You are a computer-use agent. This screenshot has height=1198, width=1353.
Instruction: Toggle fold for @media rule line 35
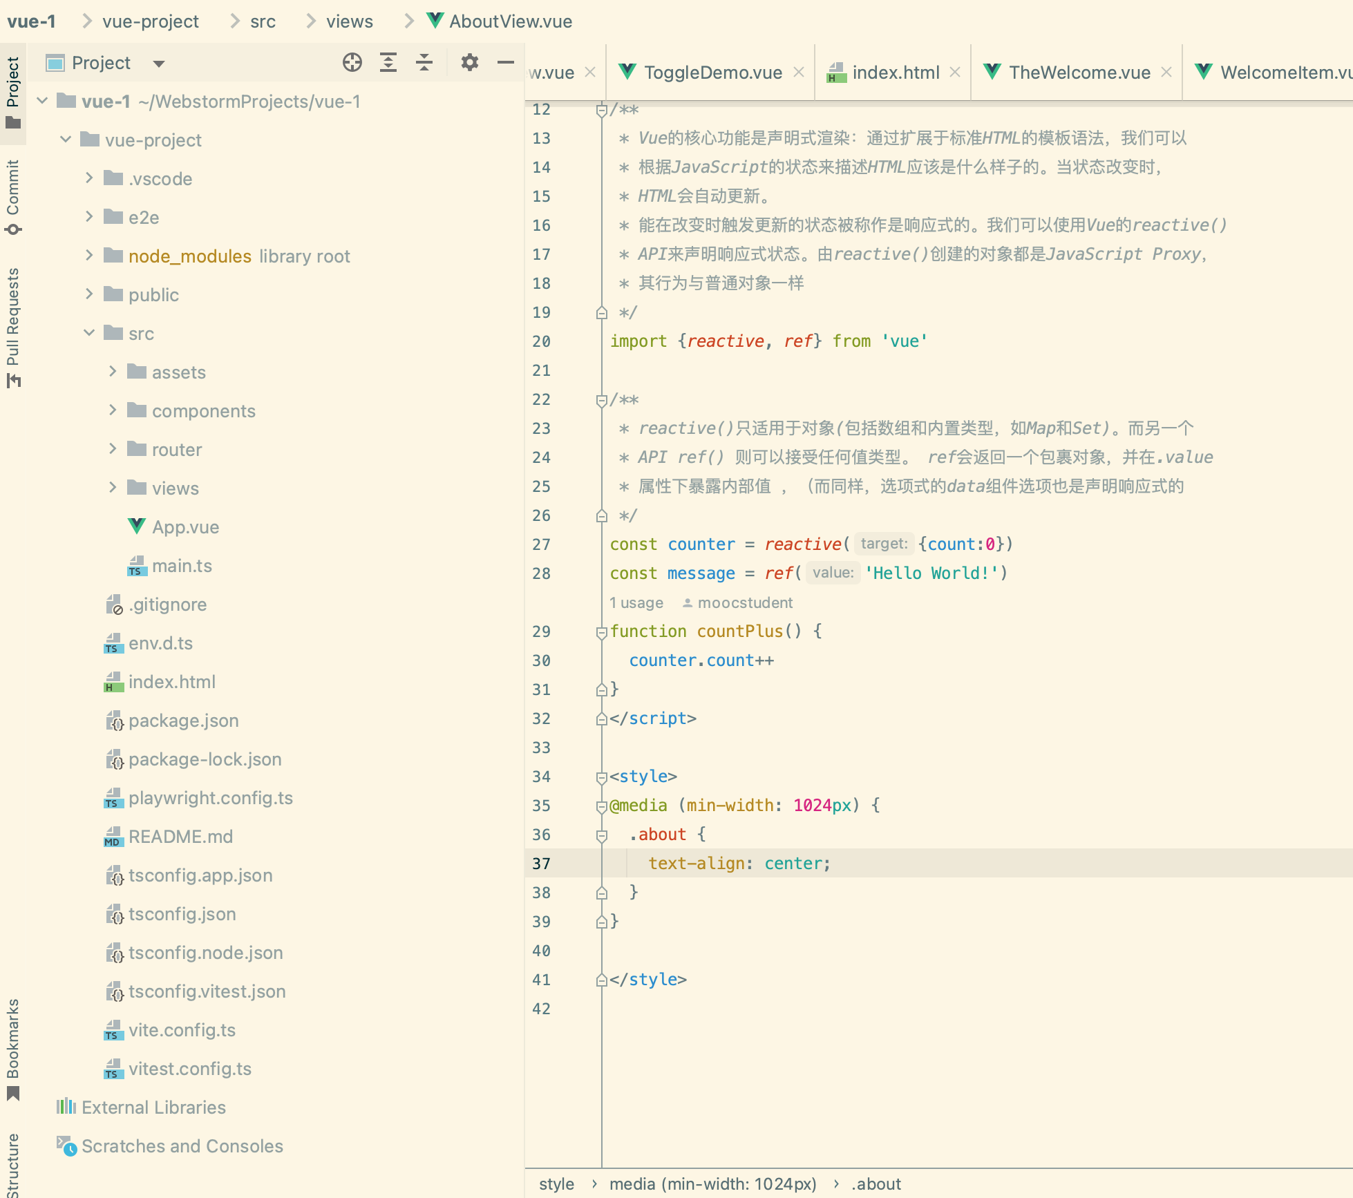click(x=602, y=806)
